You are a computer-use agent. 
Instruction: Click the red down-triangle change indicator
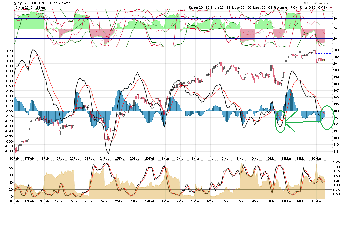(x=331, y=8)
